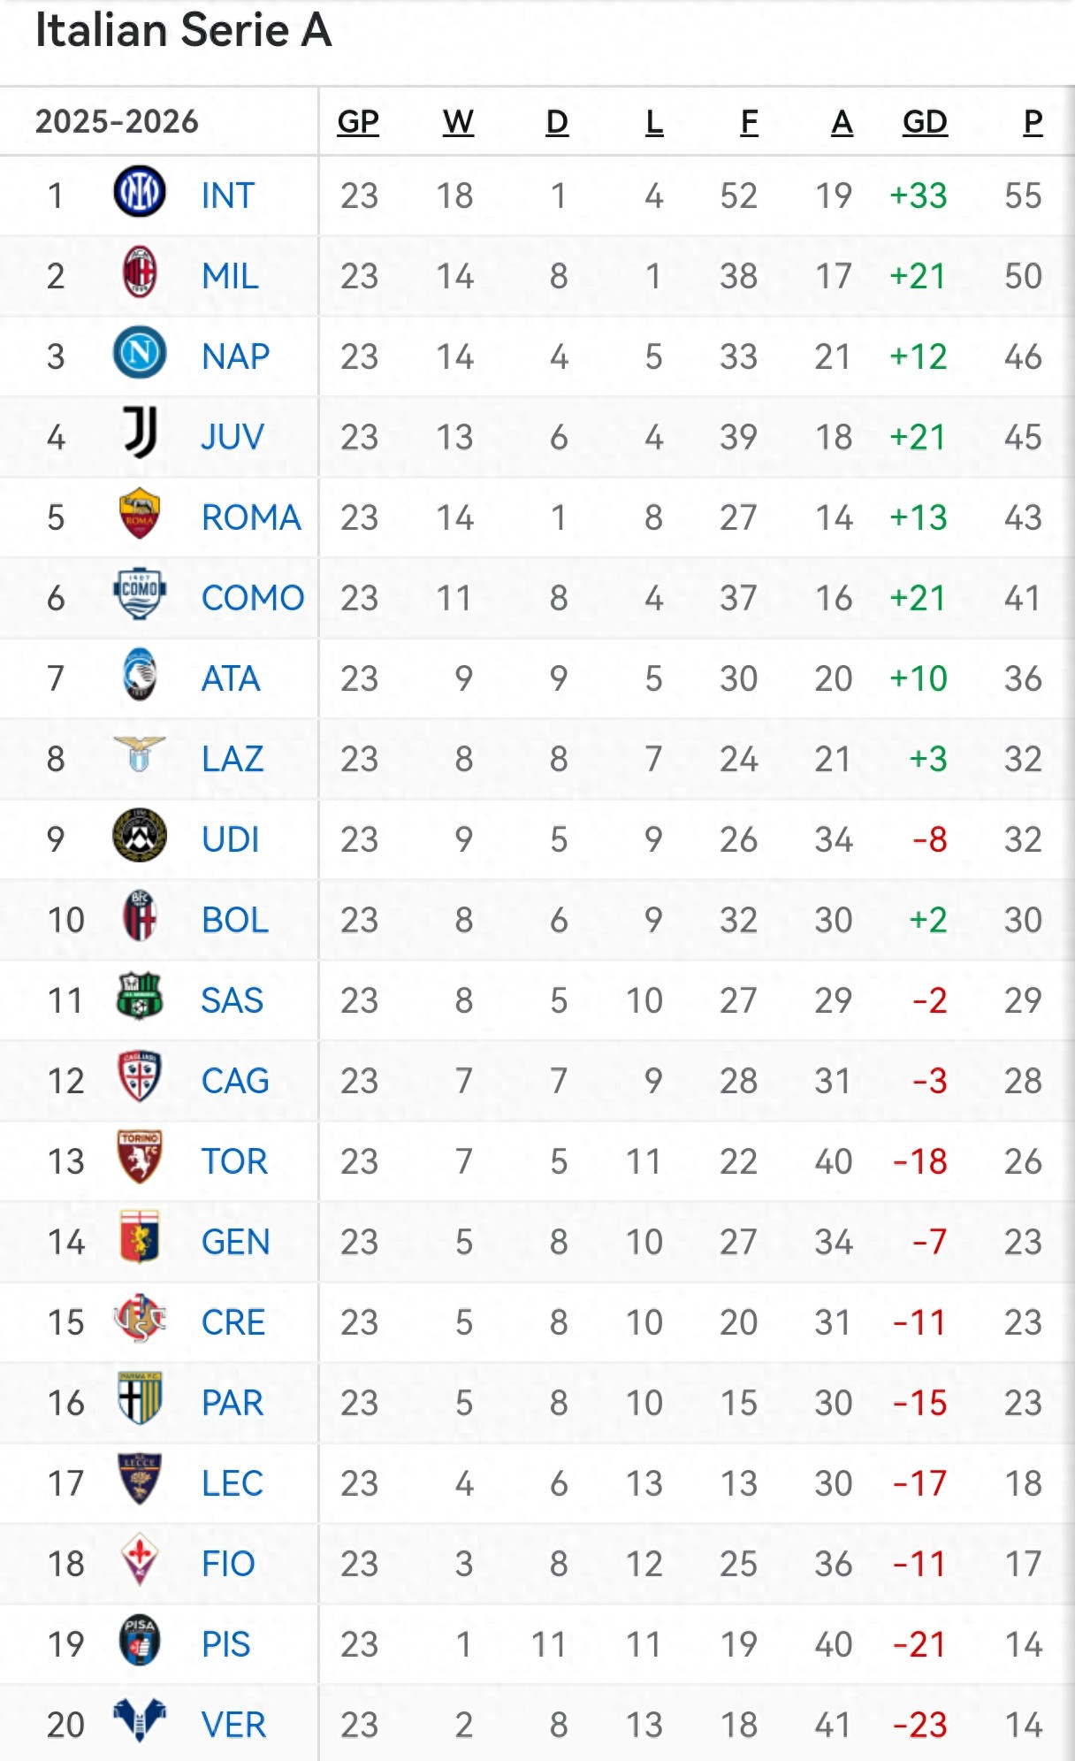Click the 2025-2026 season label
1075x1761 pixels.
[117, 121]
